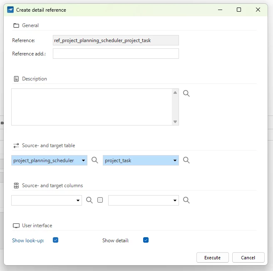Uncheck the Show look-up checkbox
This screenshot has height=271, width=273.
(55, 240)
